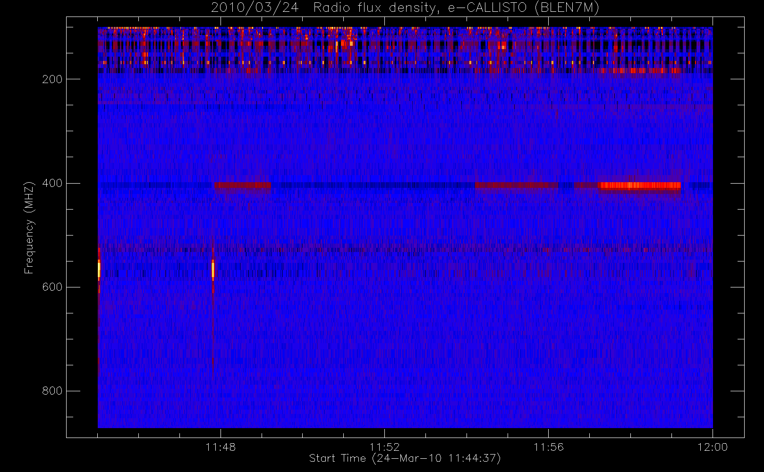Image resolution: width=764 pixels, height=472 pixels.
Task: Click the yellow spike at 11:48 near 570 MHz
Action: 213,270
